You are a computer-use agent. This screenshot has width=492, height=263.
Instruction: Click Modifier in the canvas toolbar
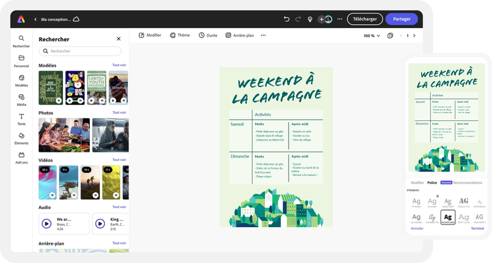150,35
